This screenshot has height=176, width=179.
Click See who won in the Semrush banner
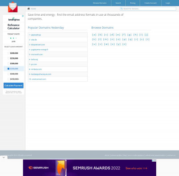coord(136,168)
